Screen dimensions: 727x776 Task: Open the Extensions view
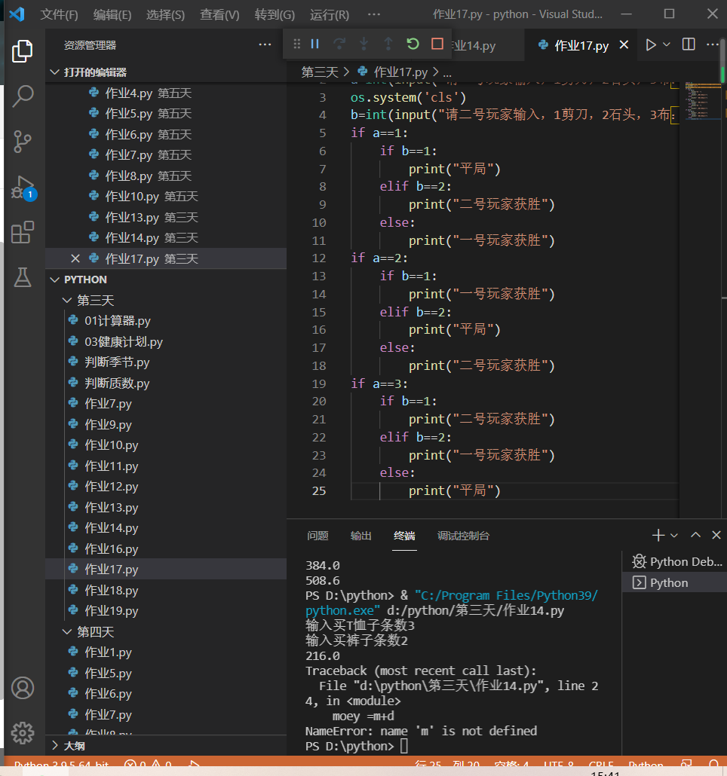click(x=23, y=232)
